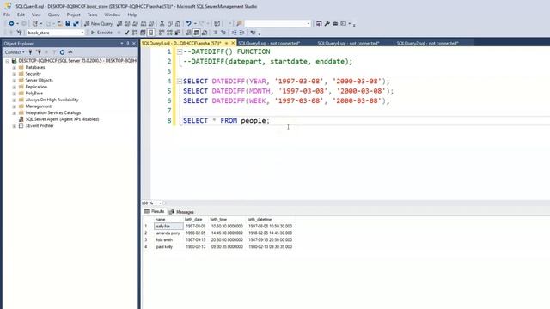Click the toolbox icon in toolbar
Screen dimensions: 550x309
point(335,23)
